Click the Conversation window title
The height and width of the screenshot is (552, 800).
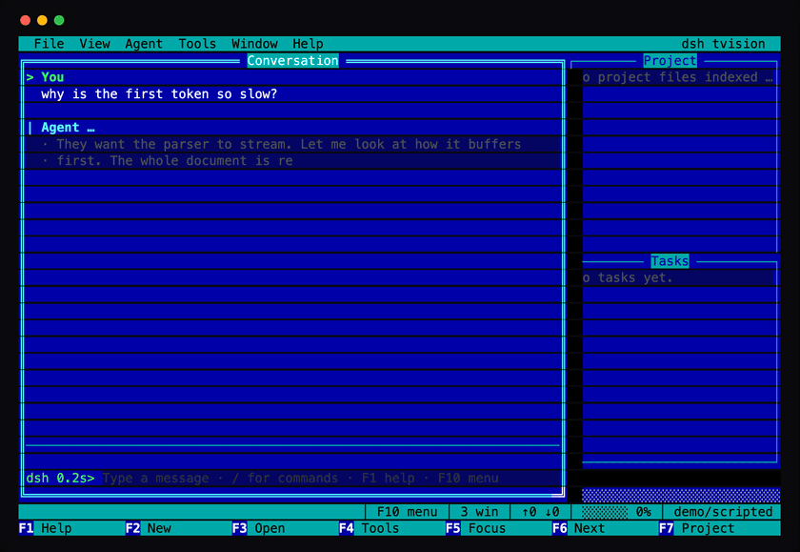[x=293, y=60]
